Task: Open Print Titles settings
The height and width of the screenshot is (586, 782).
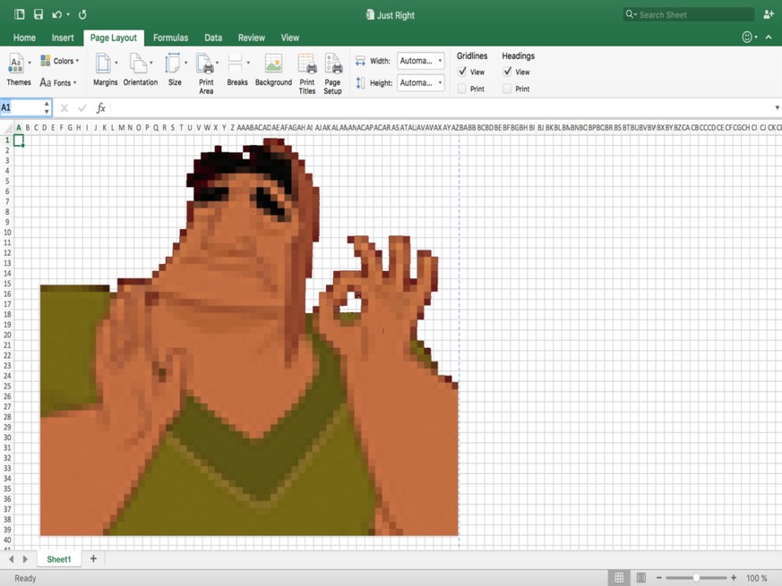Action: click(306, 65)
